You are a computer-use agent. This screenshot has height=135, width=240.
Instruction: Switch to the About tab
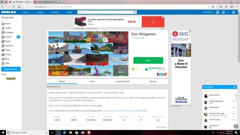click(62, 81)
